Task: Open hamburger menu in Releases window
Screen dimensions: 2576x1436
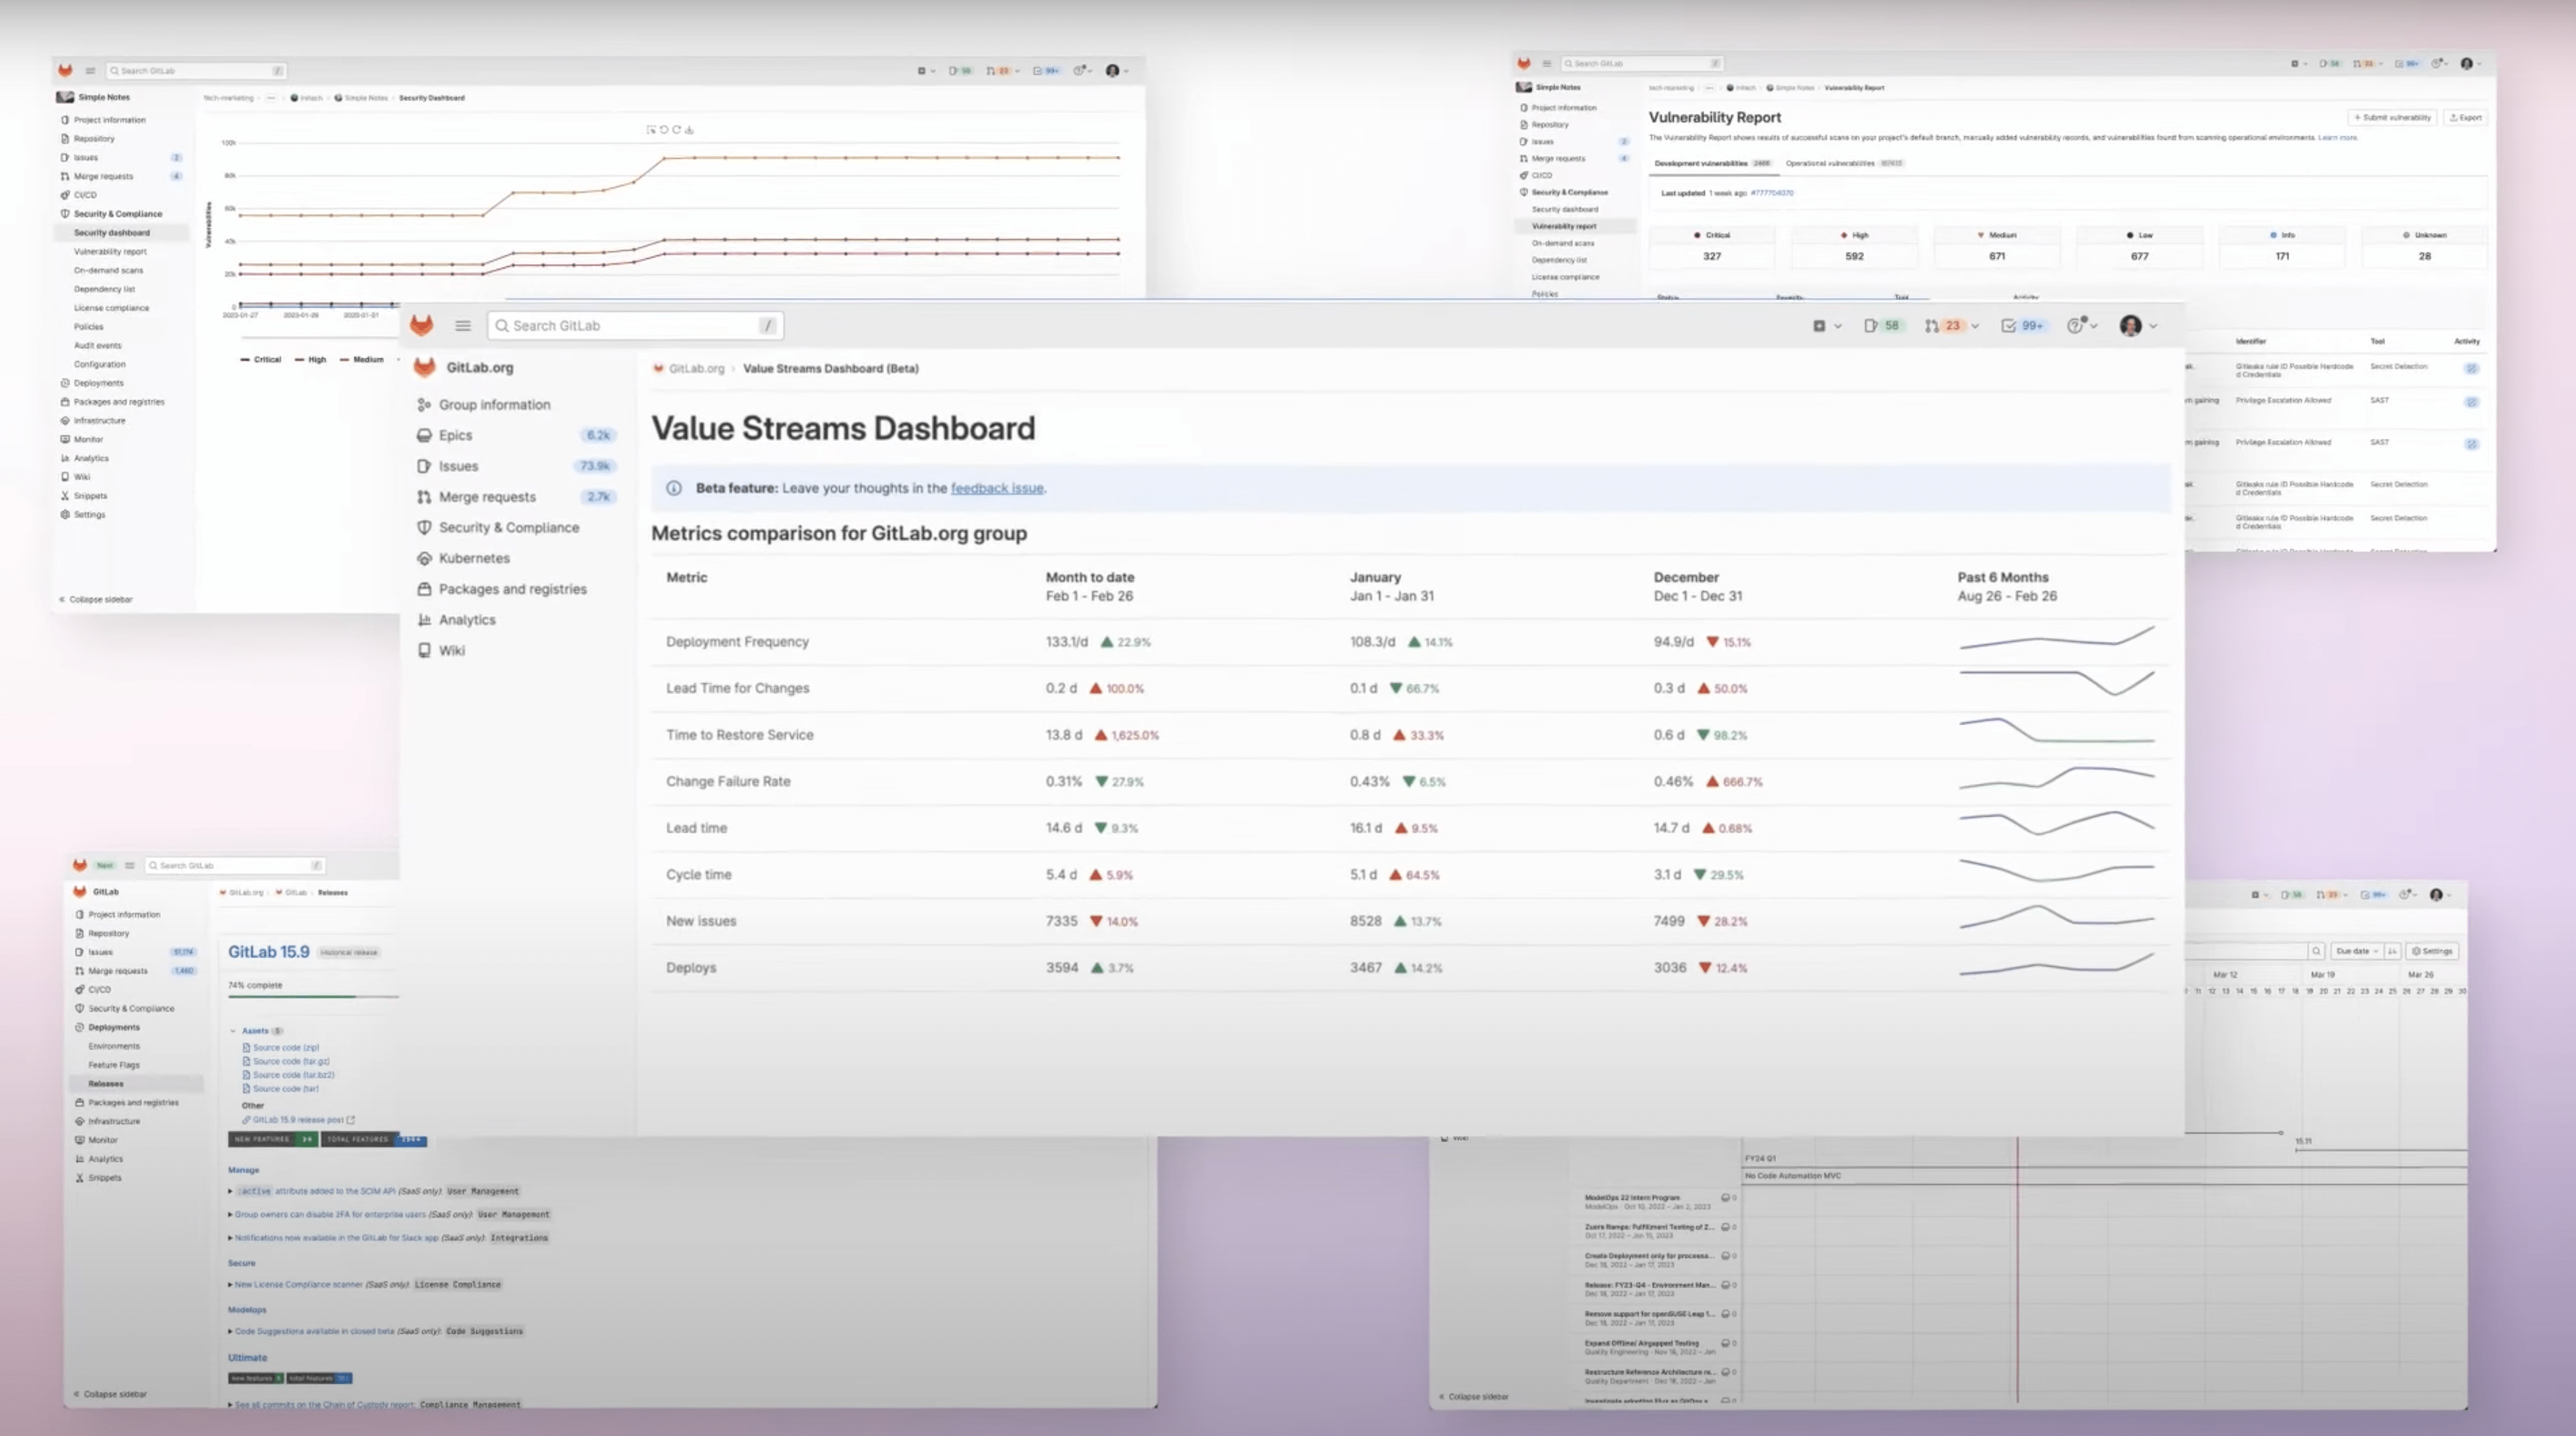Action: (129, 865)
